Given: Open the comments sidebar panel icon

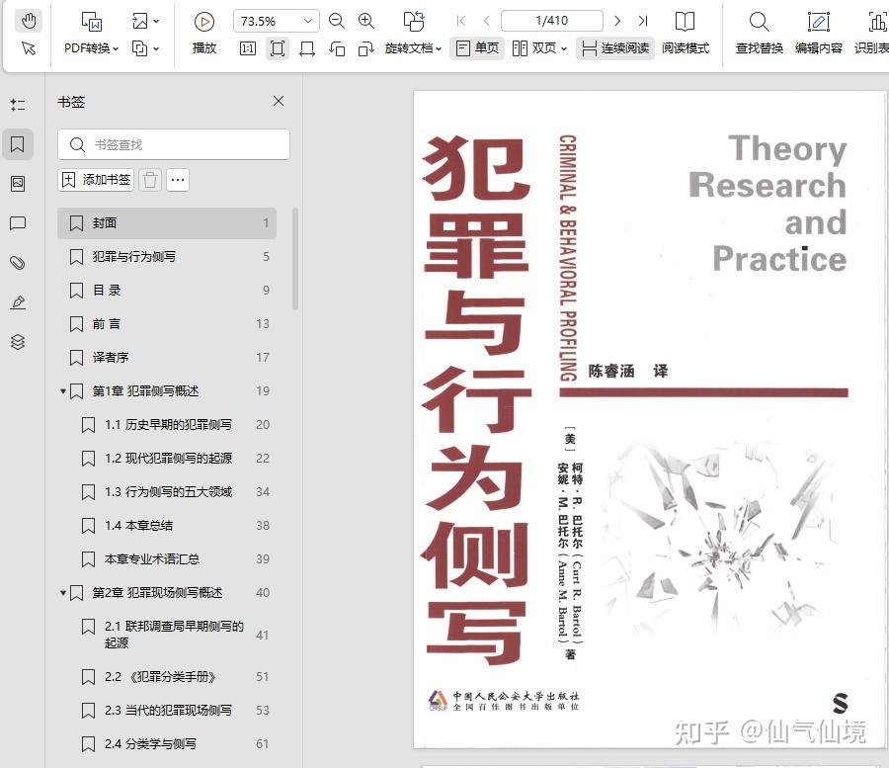Looking at the screenshot, I should click(18, 223).
